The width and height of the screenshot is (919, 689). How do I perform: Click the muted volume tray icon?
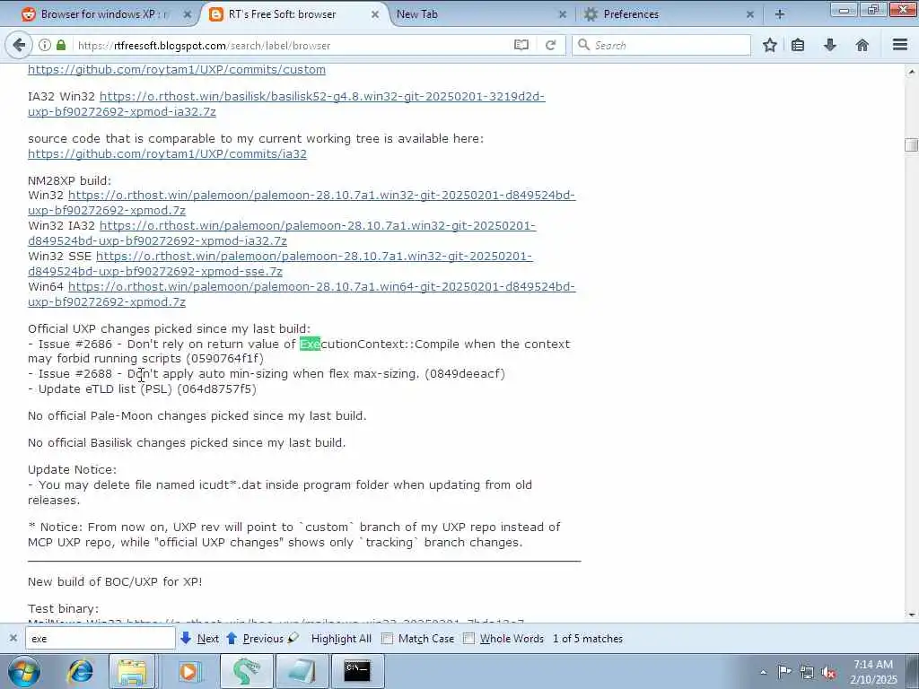point(828,673)
